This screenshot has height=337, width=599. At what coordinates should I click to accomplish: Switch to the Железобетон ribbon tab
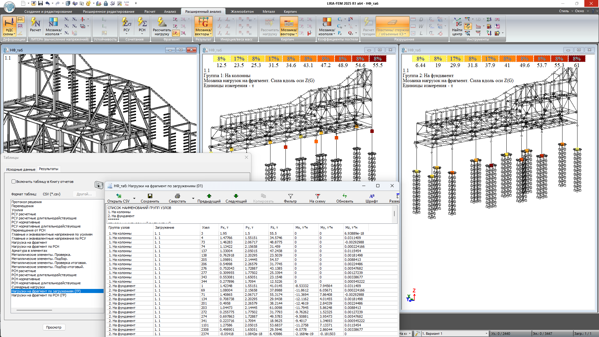click(242, 12)
